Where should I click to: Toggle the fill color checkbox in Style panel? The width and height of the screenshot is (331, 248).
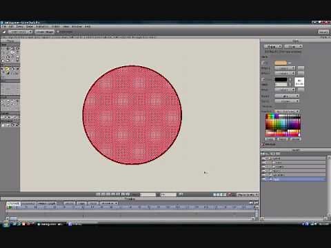263,63
